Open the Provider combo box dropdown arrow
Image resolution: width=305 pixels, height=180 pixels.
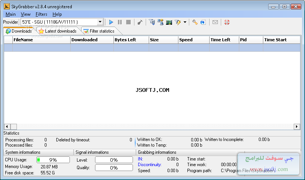pos(100,22)
